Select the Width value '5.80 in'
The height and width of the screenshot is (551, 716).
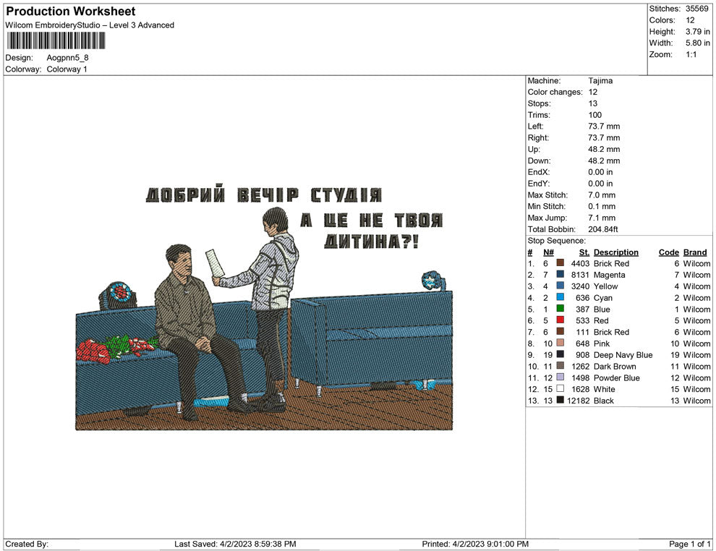(698, 43)
